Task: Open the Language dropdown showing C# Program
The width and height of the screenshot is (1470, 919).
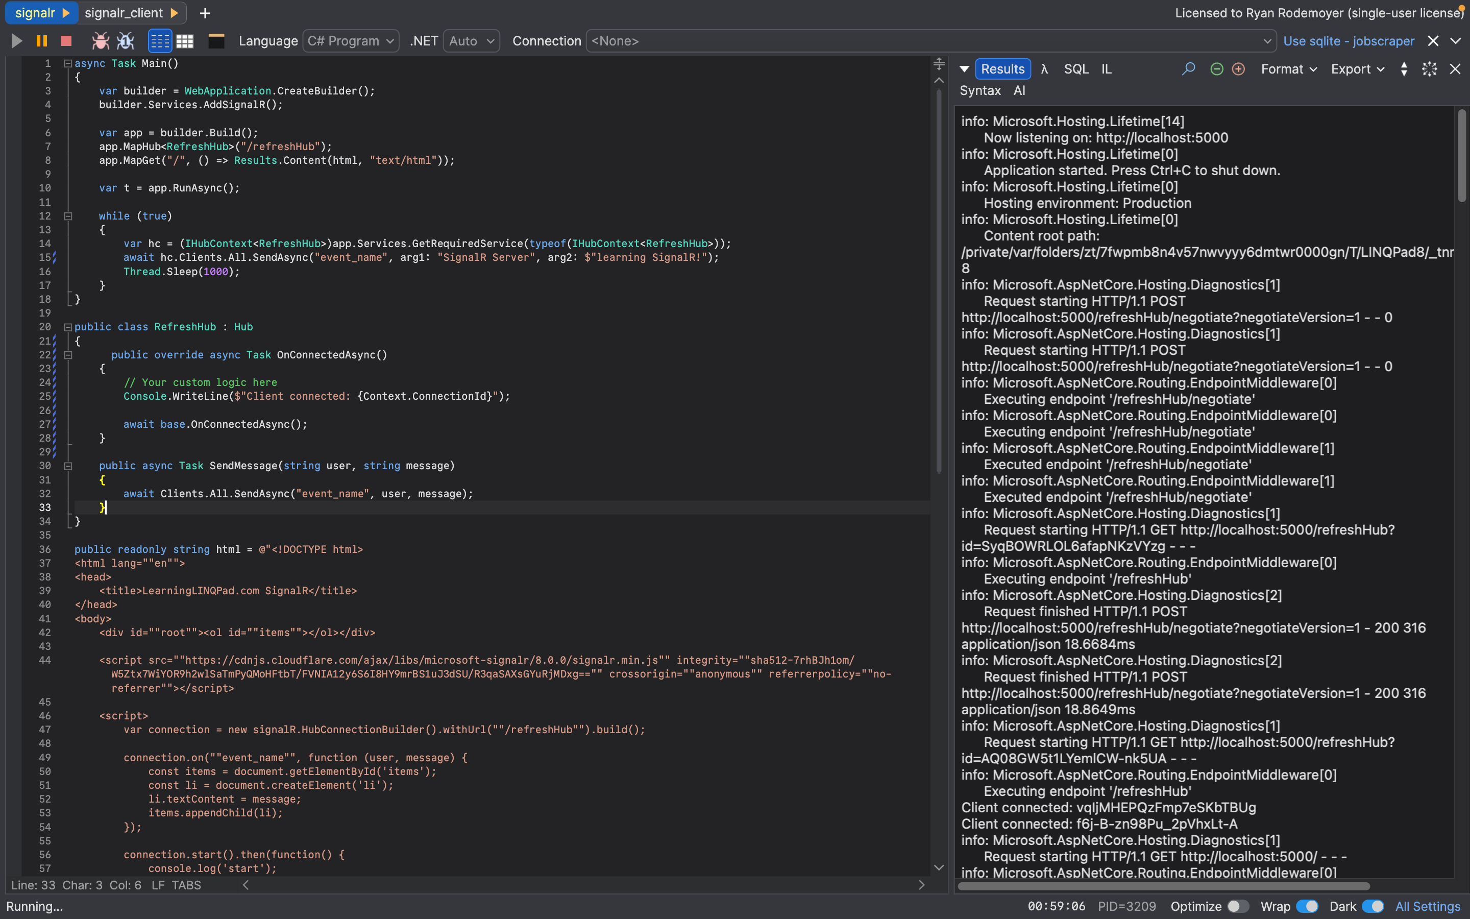Action: 351,41
